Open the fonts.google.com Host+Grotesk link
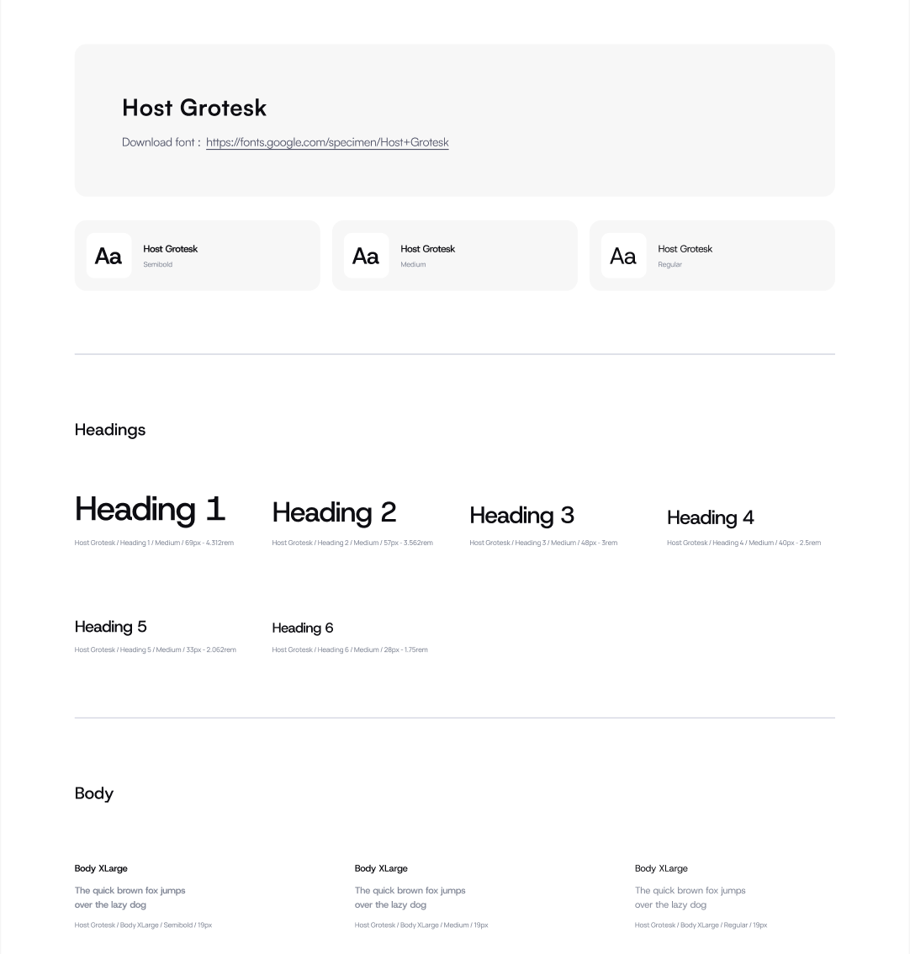The width and height of the screenshot is (910, 954). coord(327,142)
